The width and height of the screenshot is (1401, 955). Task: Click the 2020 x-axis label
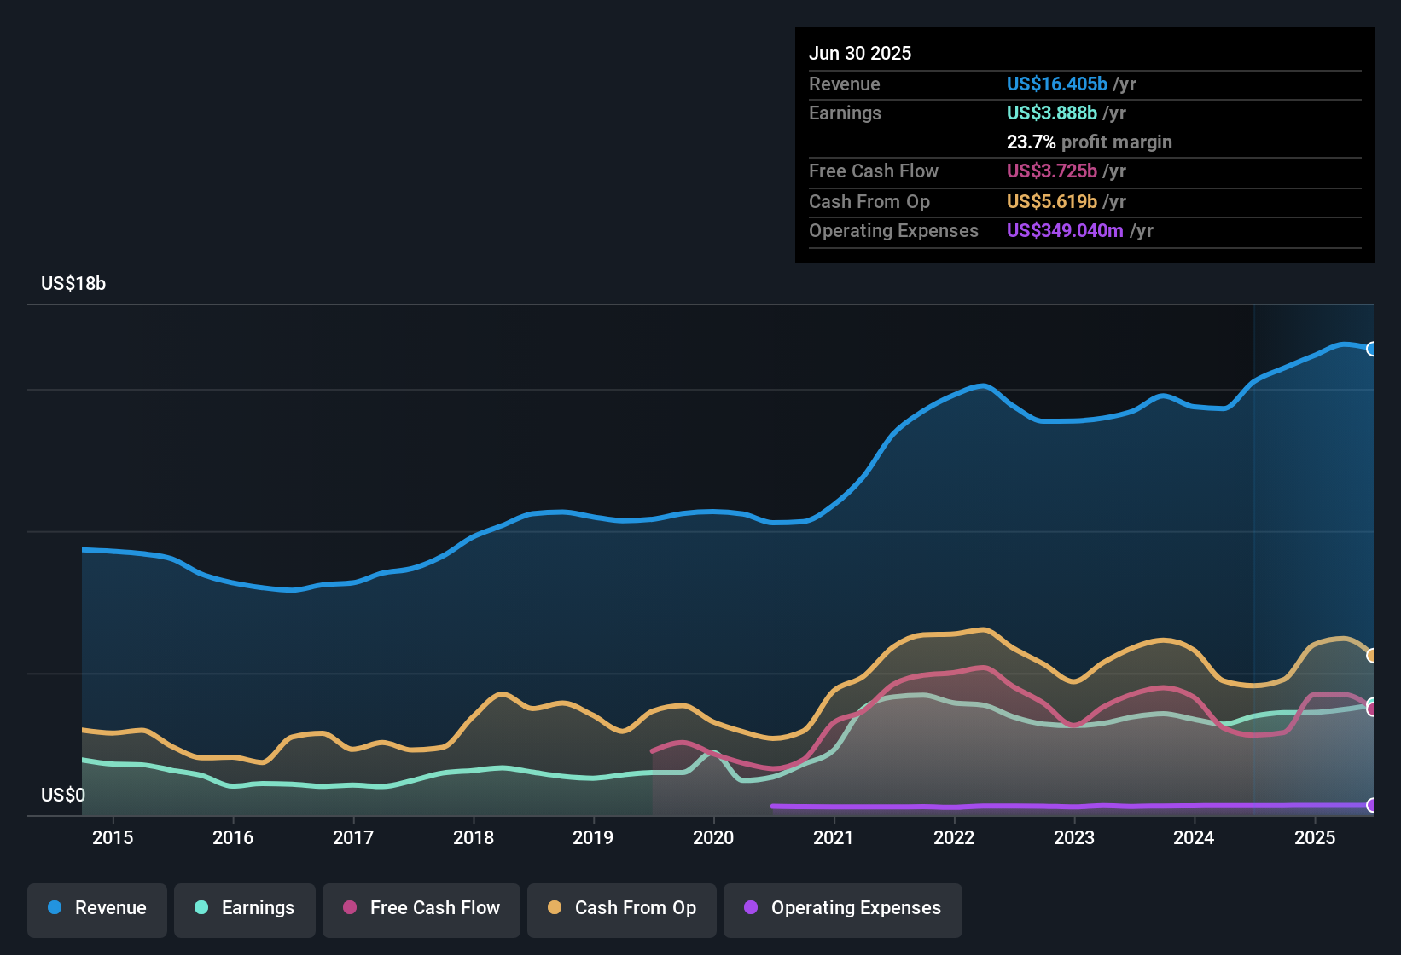[713, 837]
